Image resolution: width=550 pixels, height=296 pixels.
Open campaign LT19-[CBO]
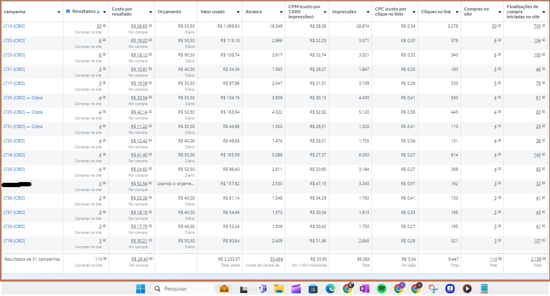pos(14,241)
